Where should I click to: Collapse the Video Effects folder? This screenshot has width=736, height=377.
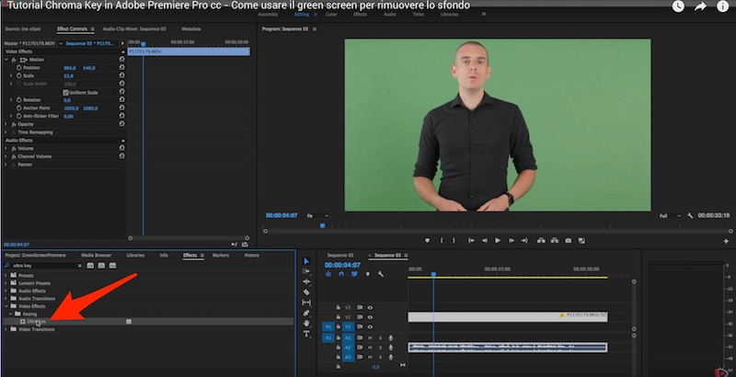click(x=7, y=306)
